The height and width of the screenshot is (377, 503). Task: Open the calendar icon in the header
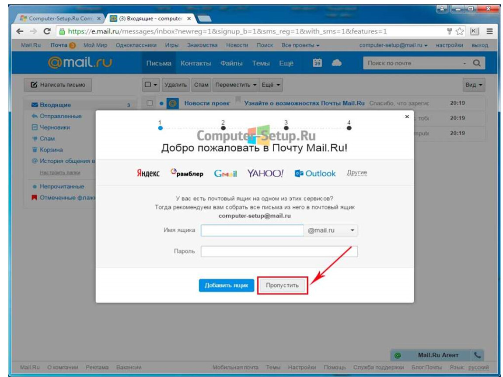[317, 63]
